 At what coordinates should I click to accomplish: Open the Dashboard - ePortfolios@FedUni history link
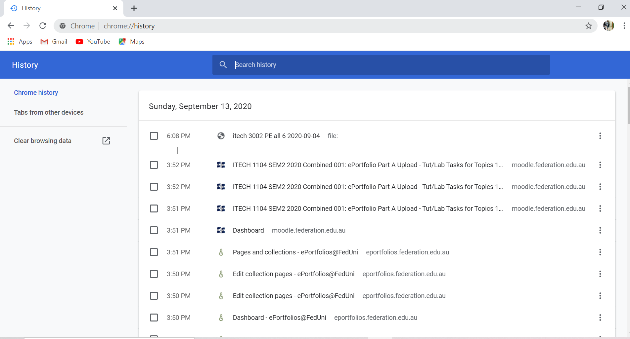(x=280, y=318)
